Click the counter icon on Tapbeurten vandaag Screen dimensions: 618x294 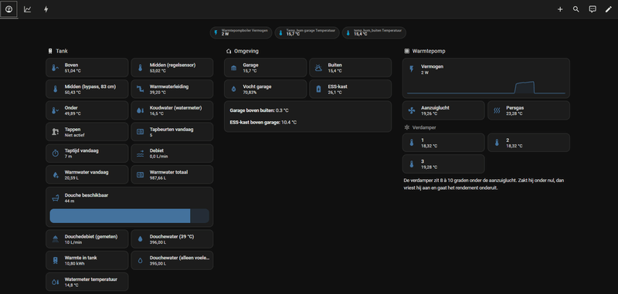140,132
